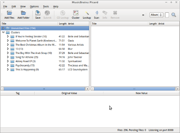
Task: Click artist cell Various Artists
Action: [x=76, y=45]
